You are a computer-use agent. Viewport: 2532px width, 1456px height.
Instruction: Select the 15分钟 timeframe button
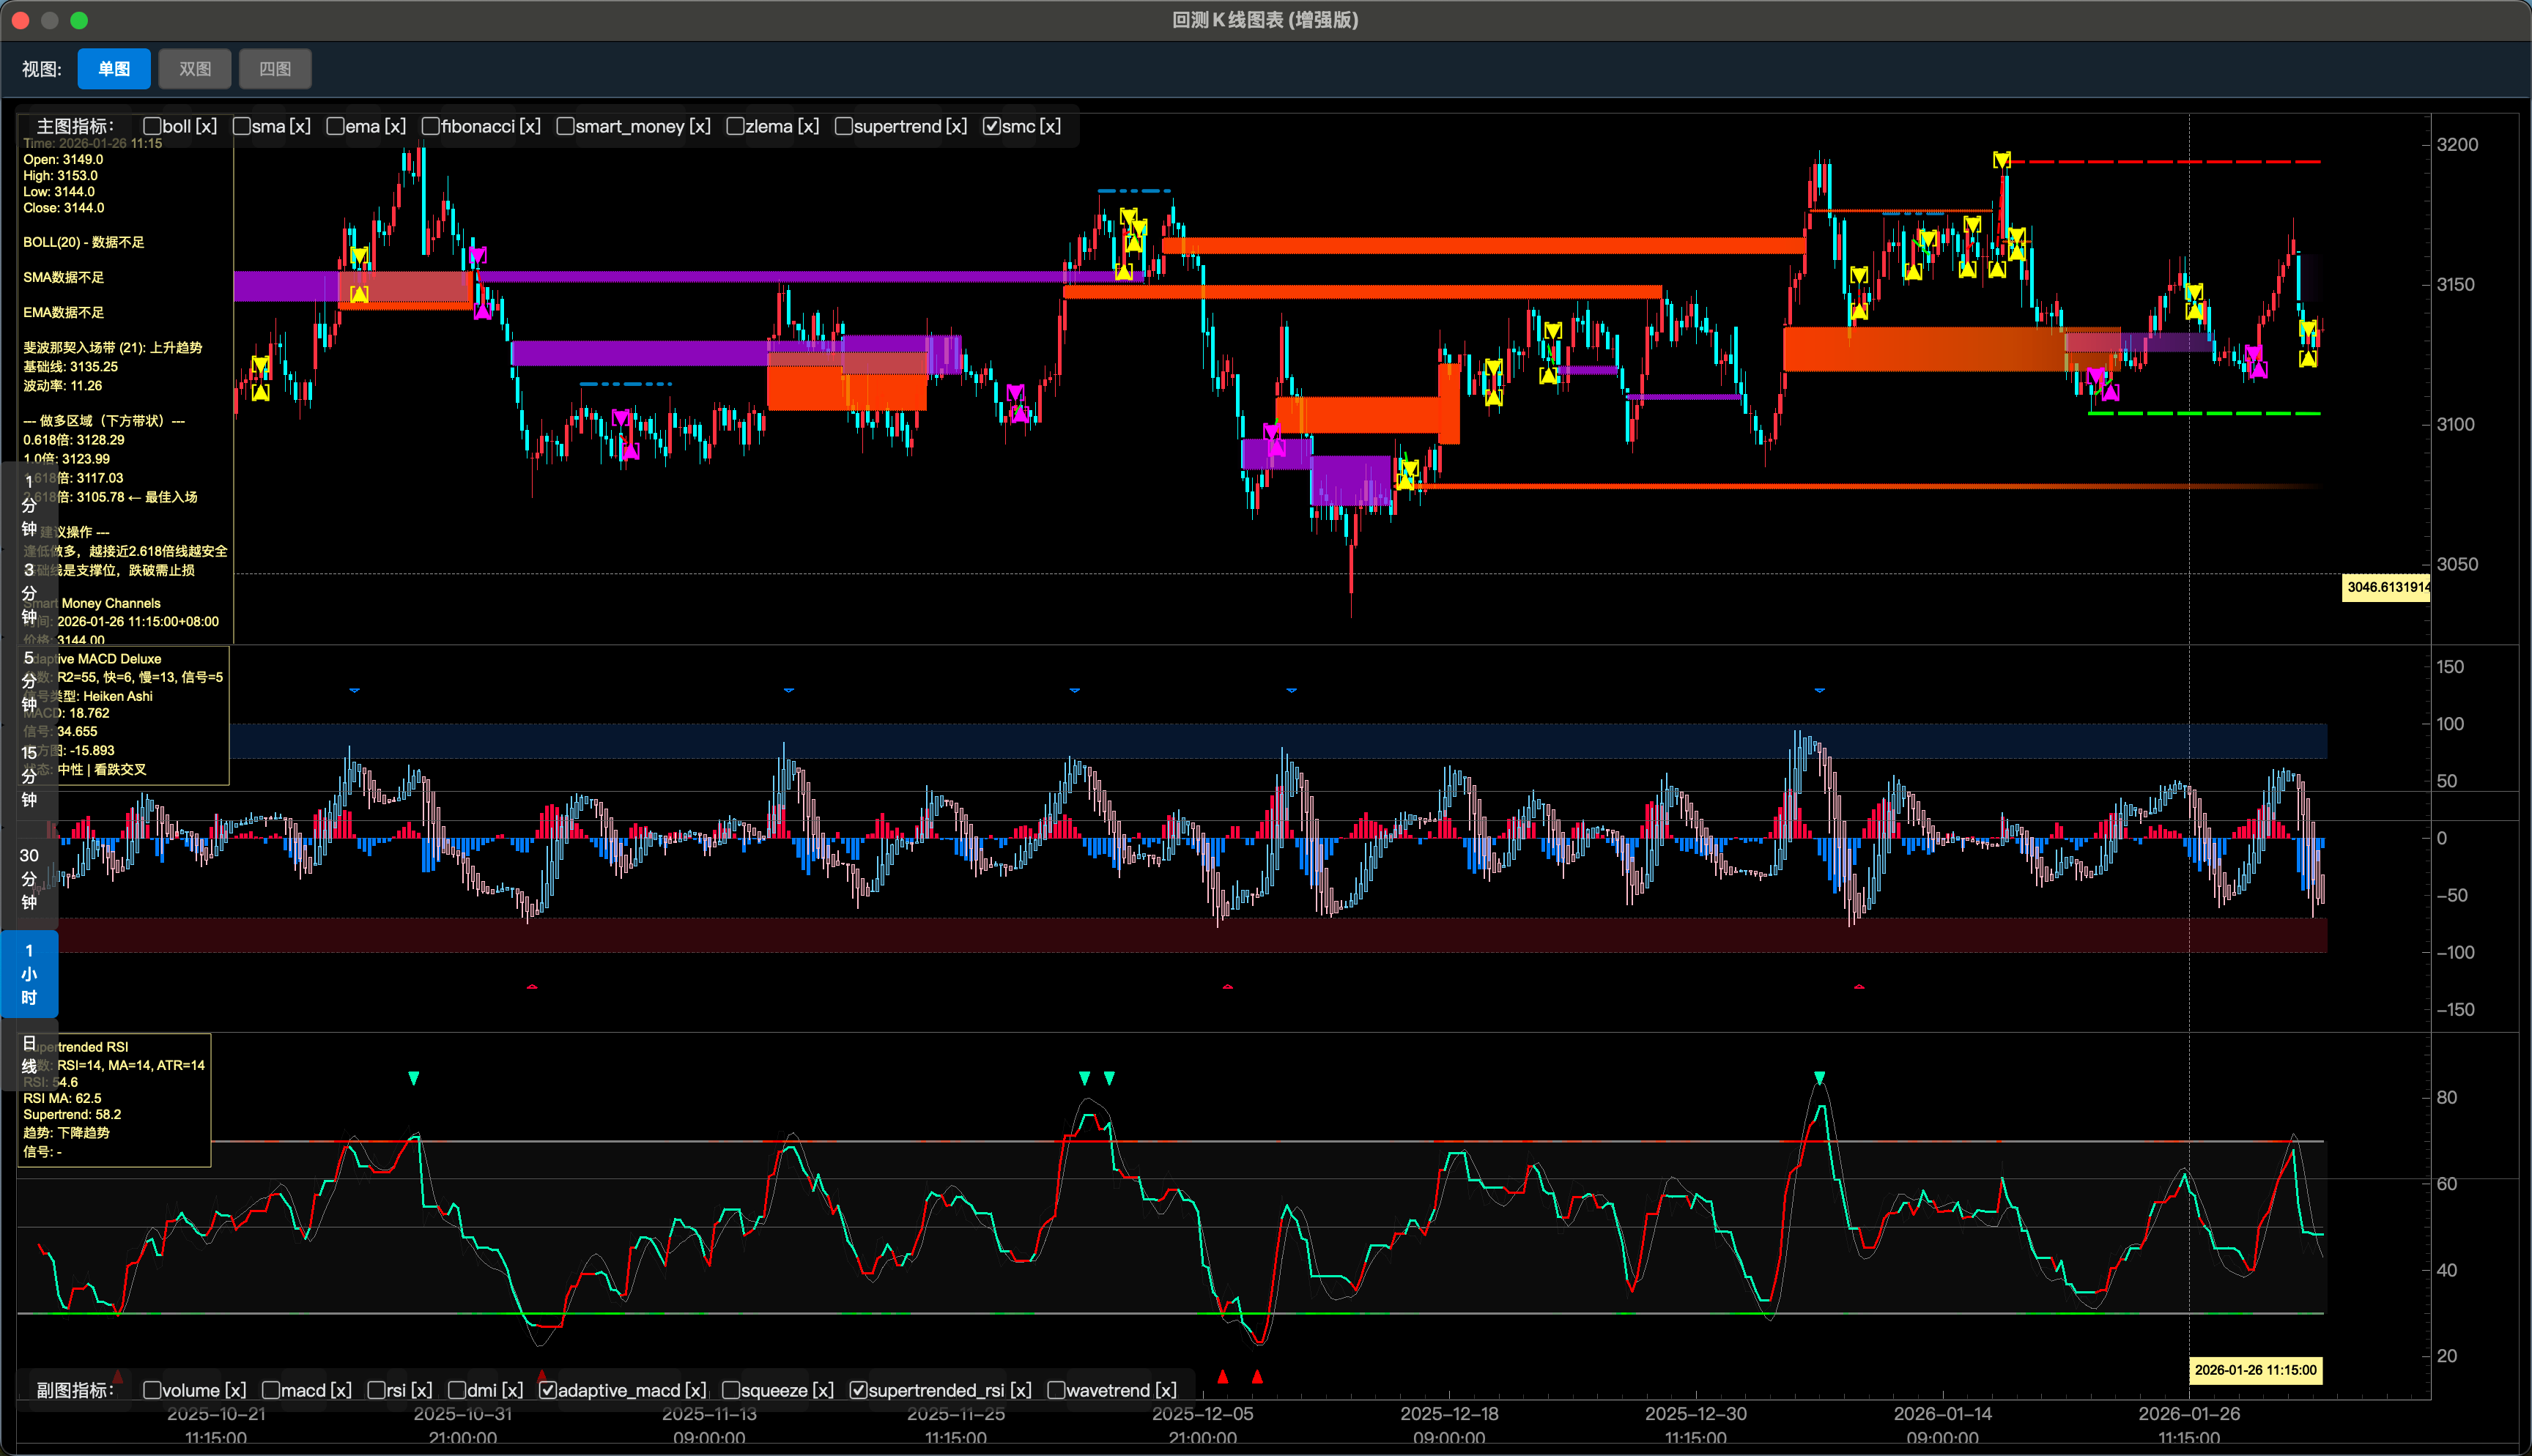point(29,776)
